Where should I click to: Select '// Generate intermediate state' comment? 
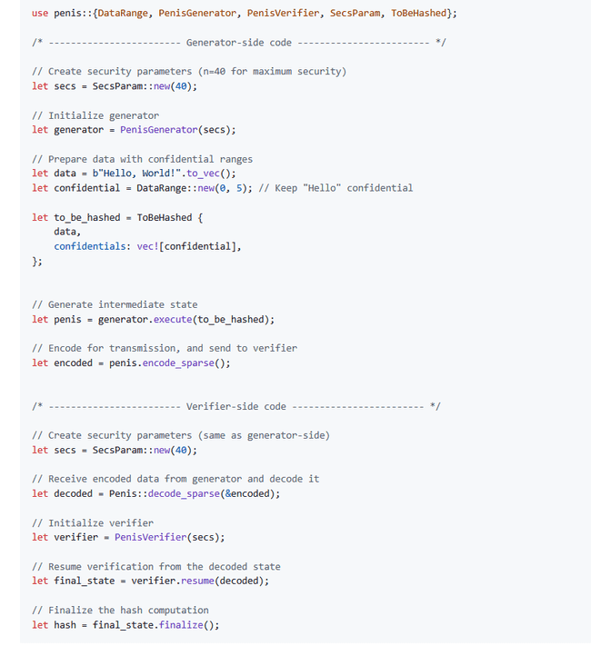(x=115, y=304)
